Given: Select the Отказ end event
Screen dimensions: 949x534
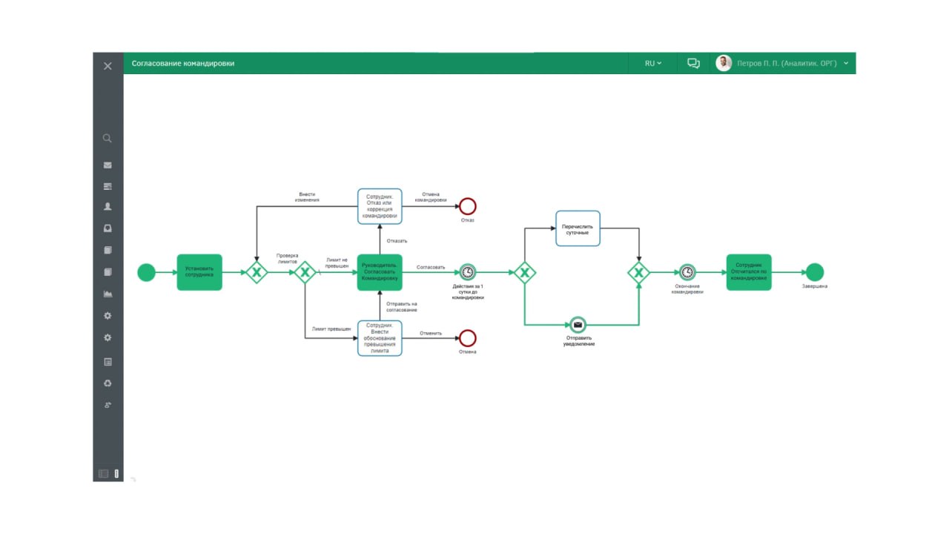Looking at the screenshot, I should pyautogui.click(x=467, y=206).
